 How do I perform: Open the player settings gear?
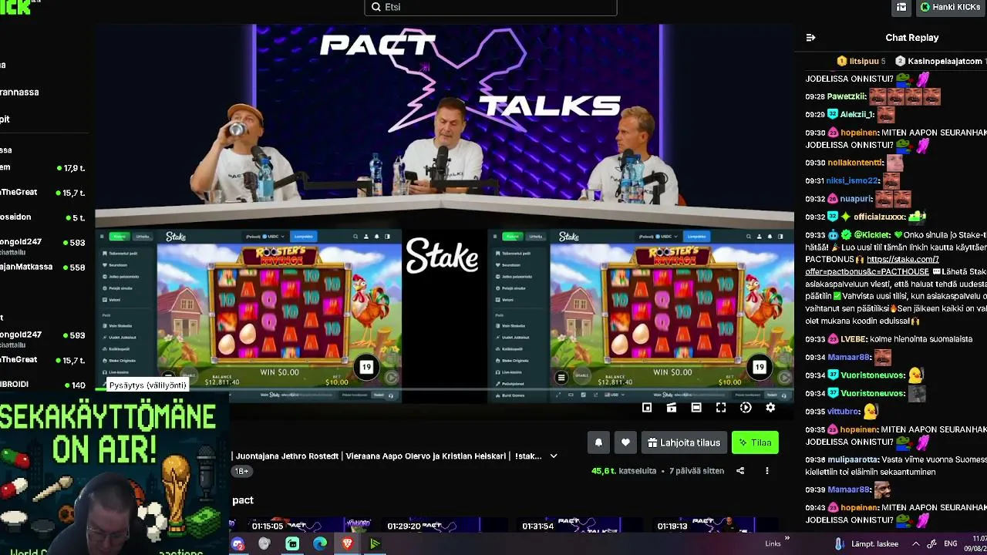[x=770, y=408]
